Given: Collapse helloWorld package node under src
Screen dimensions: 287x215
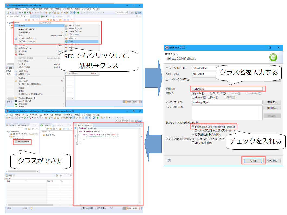Looking at the screenshot, I should pyautogui.click(x=11, y=139).
